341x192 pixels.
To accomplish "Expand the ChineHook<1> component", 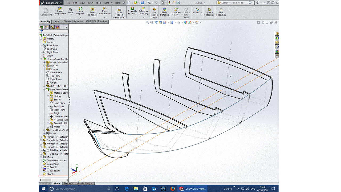I will pos(44,130).
